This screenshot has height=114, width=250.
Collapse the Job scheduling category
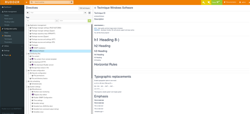27,81
